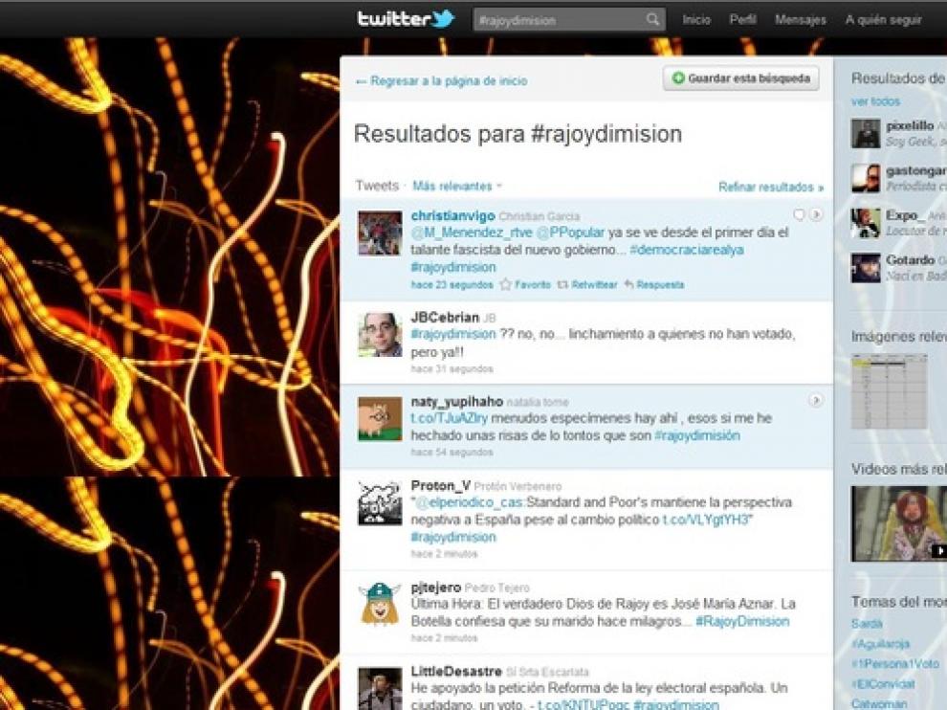The width and height of the screenshot is (947, 710).
Task: Open the Más relevantes dropdown
Action: coord(456,186)
